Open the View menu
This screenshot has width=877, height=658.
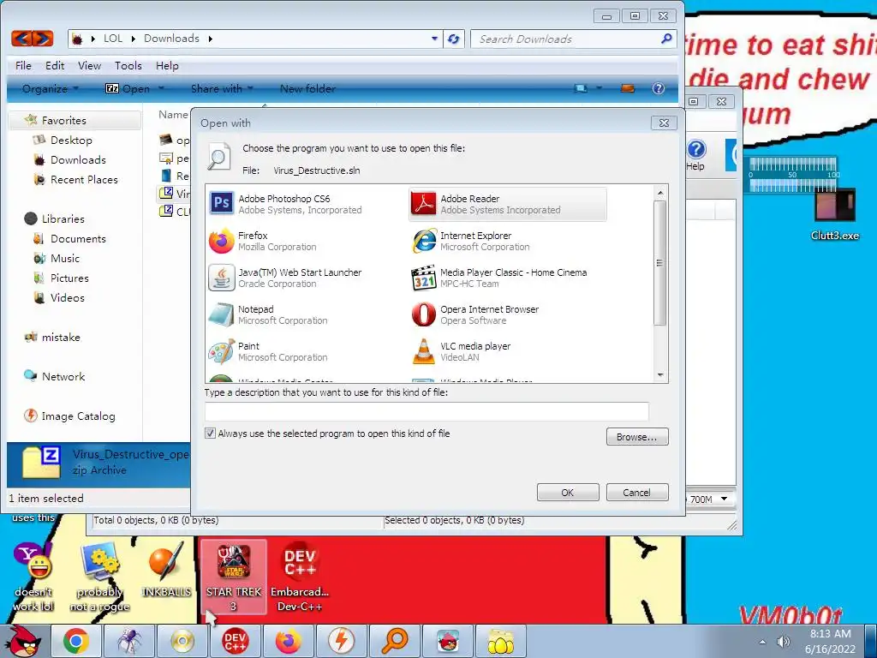click(89, 65)
